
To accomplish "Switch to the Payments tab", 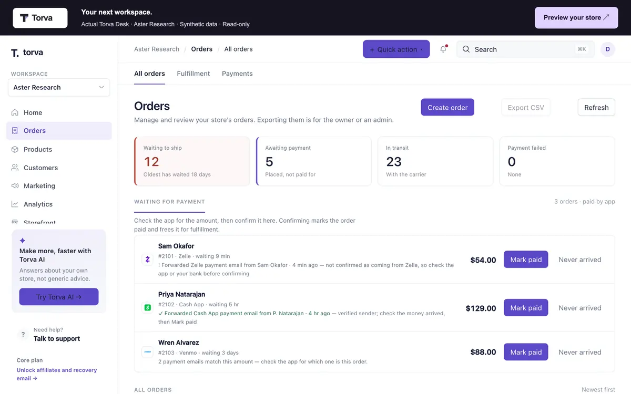I will 237,74.
